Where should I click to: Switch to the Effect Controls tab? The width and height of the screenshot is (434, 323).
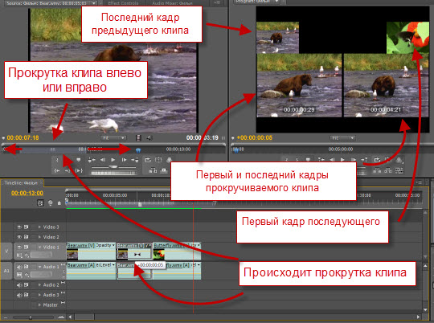tap(123, 3)
